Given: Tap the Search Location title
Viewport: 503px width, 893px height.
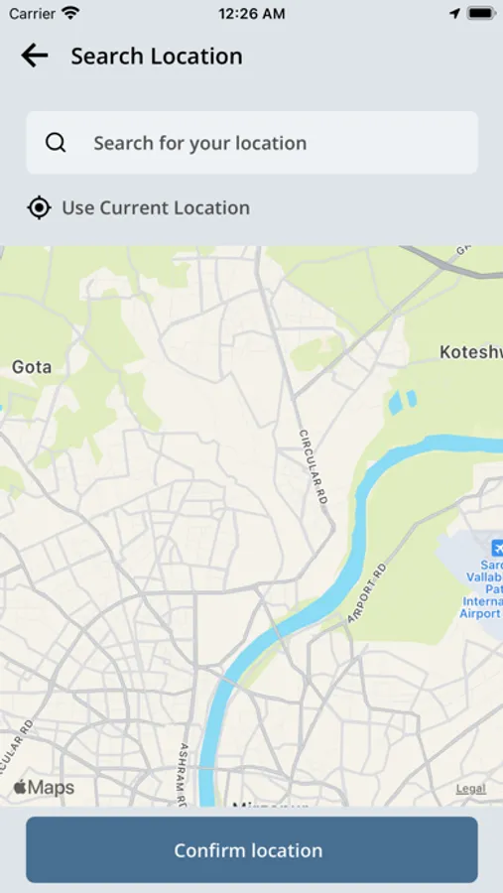Looking at the screenshot, I should tap(157, 57).
